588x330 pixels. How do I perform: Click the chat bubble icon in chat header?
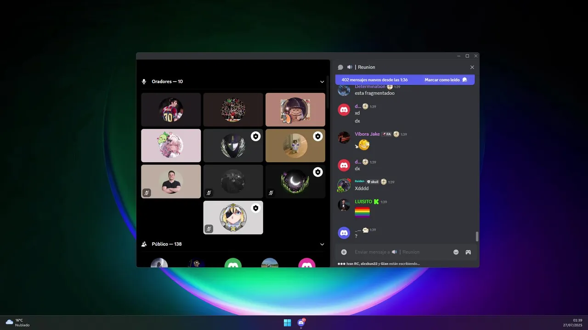pos(340,67)
